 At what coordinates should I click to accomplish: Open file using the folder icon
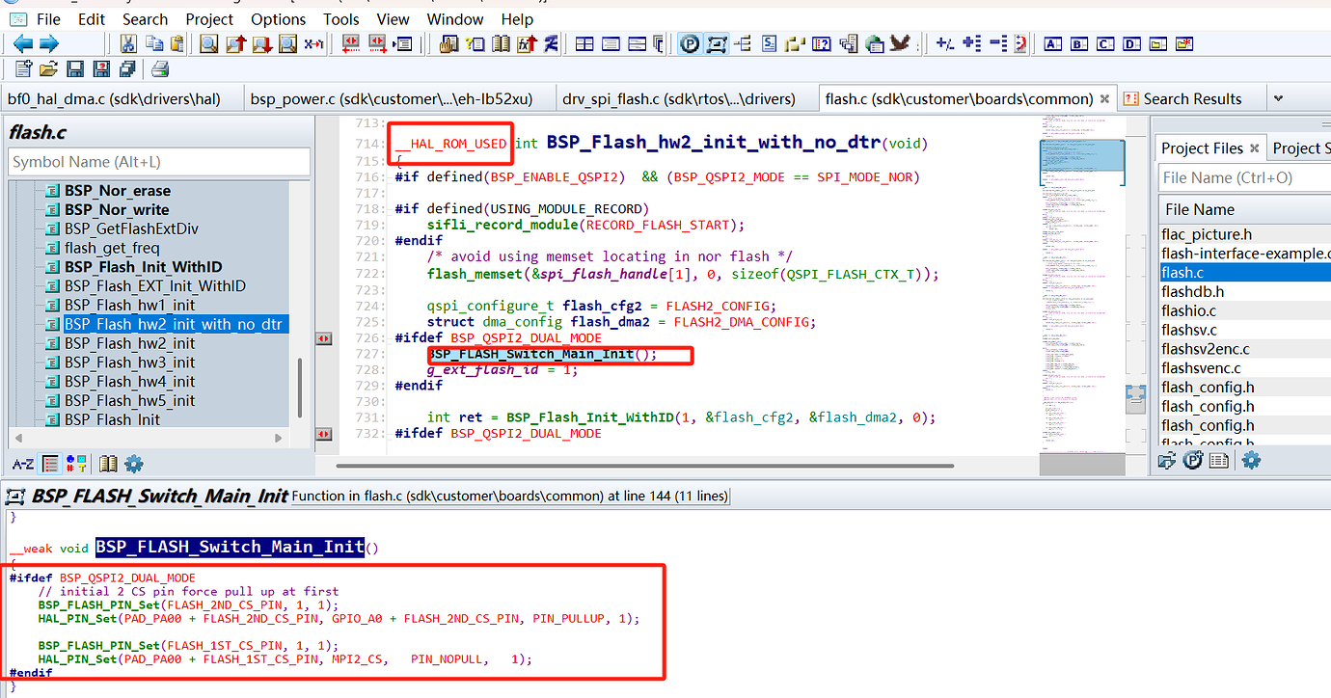click(48, 69)
